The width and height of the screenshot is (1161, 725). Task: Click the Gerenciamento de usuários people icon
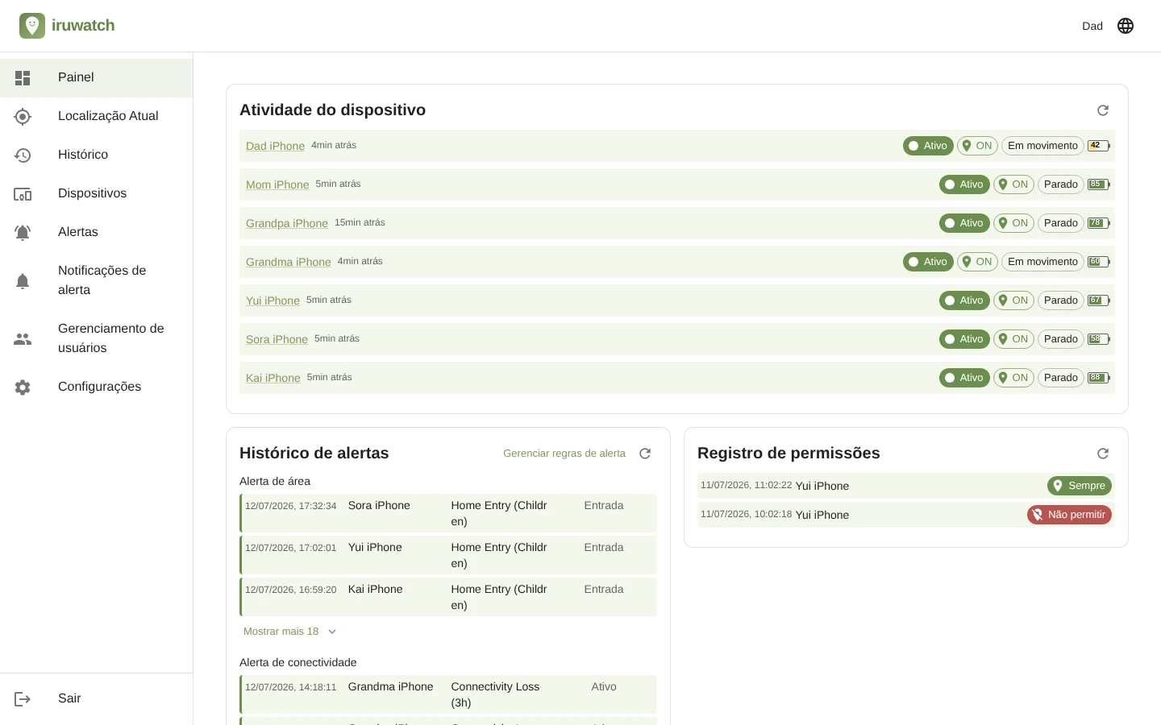pos(23,339)
